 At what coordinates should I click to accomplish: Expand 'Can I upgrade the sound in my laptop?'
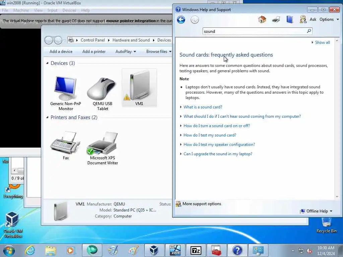tap(218, 154)
